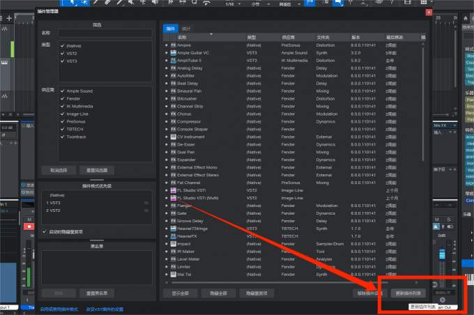Switch to the 插件 tab
This screenshot has height=315, width=474.
tap(170, 29)
